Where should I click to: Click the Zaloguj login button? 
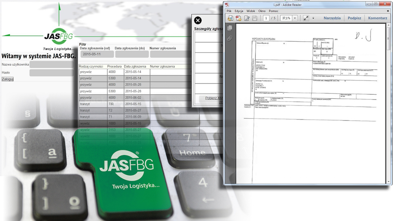(x=7, y=79)
